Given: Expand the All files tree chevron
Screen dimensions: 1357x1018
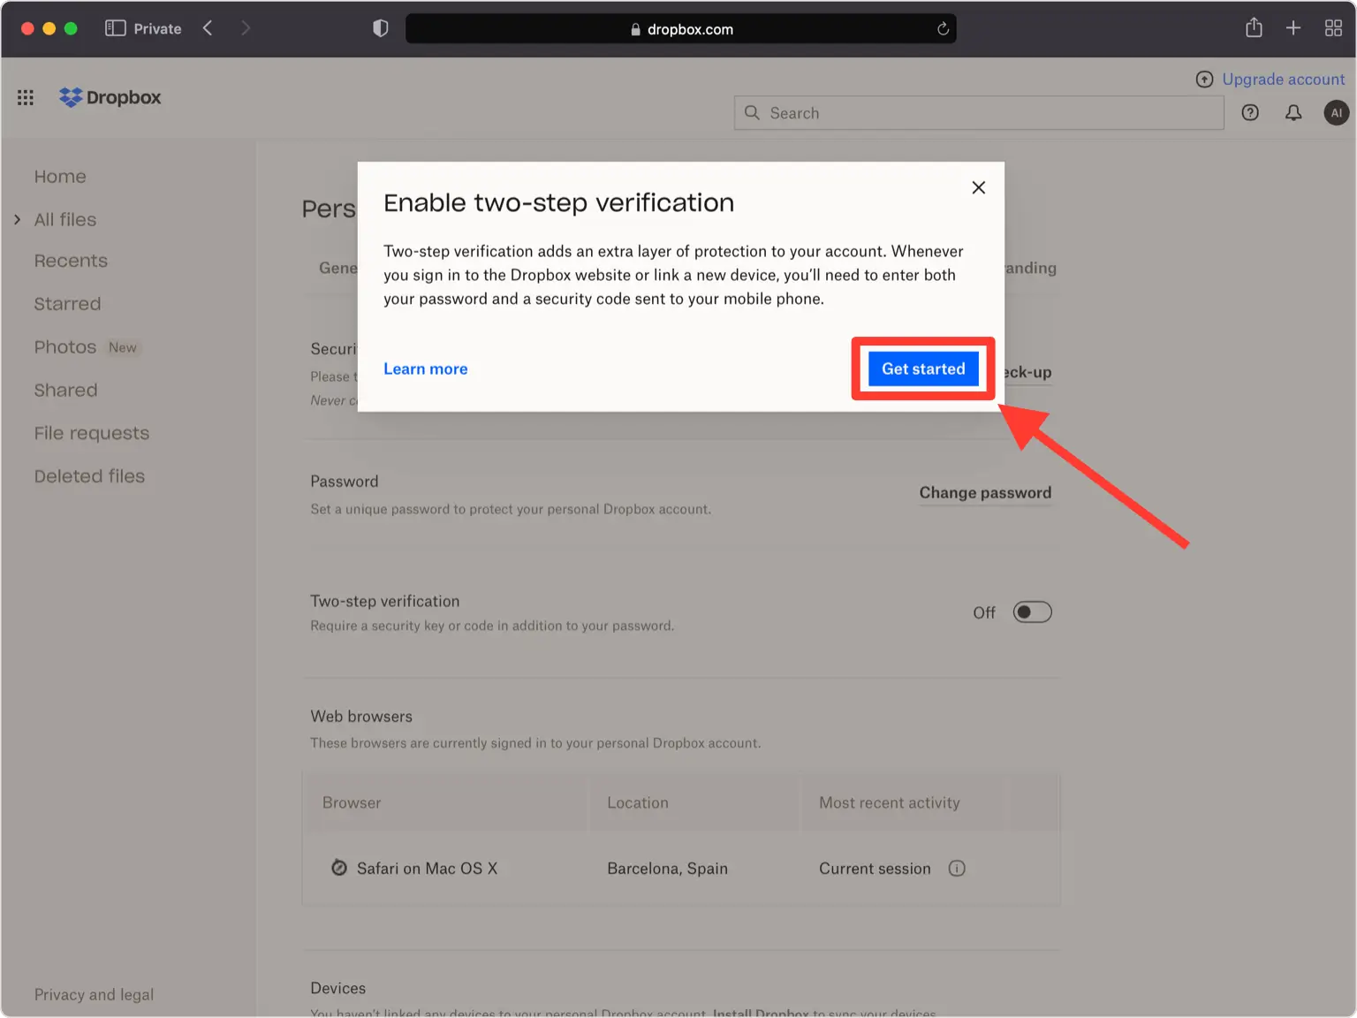Looking at the screenshot, I should pos(17,219).
